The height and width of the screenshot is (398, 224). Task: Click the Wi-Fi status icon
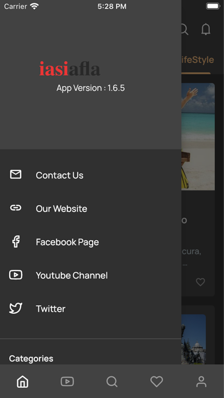tap(34, 6)
